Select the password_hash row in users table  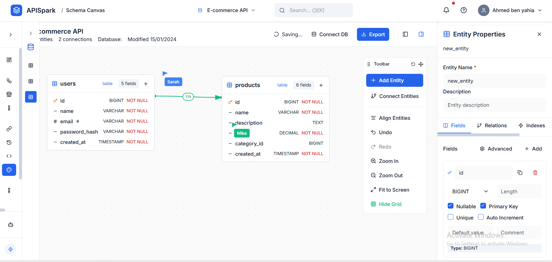click(x=101, y=132)
